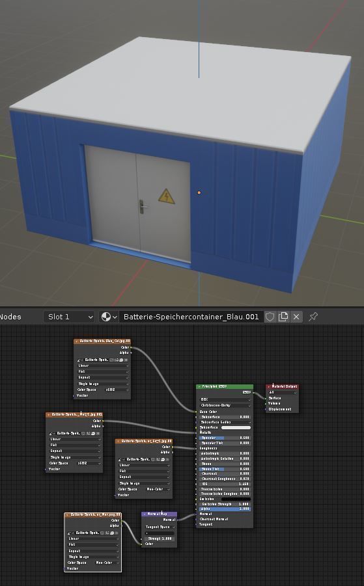Click the Normal output socket of Normal Map
Screen dimensions: 364x586
click(x=177, y=520)
